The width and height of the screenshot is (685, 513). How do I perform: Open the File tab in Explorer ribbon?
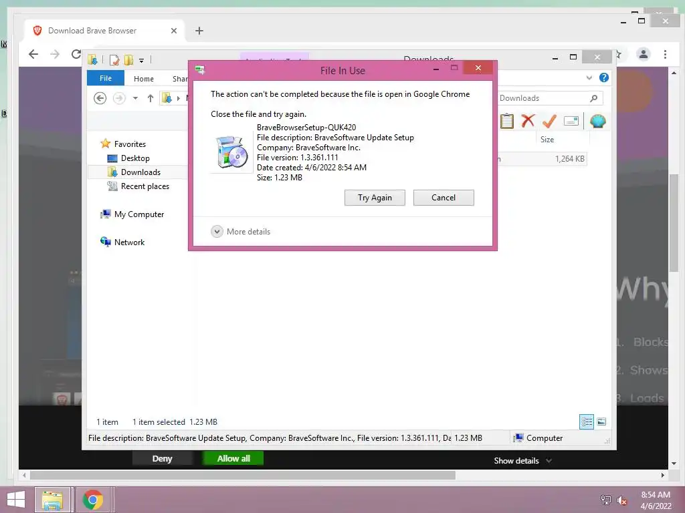point(105,78)
